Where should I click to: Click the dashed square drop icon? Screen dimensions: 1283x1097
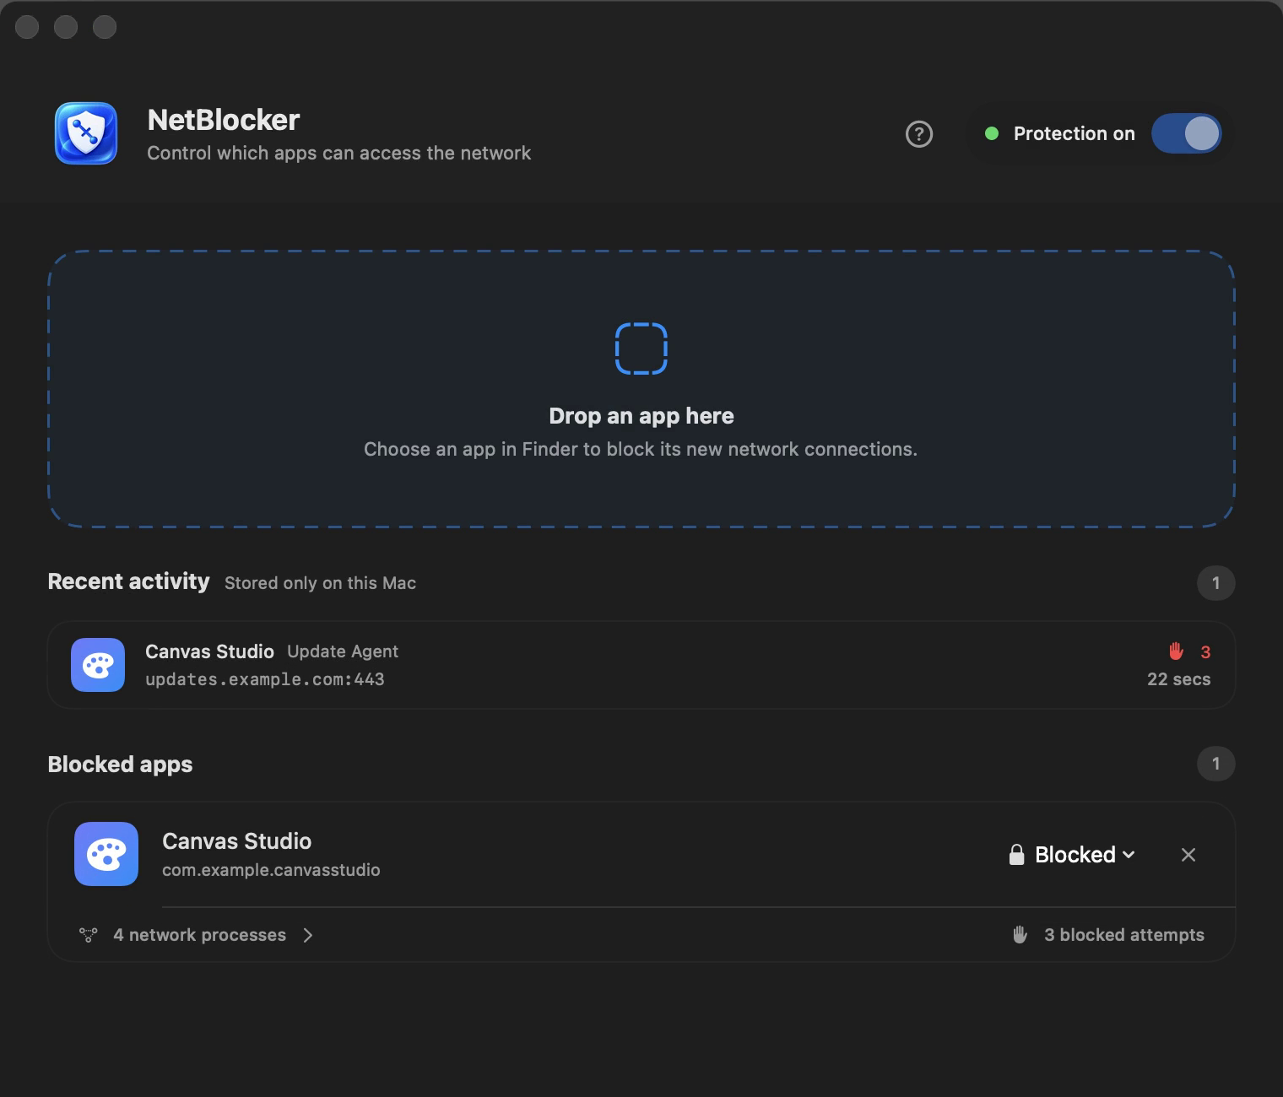coord(641,348)
